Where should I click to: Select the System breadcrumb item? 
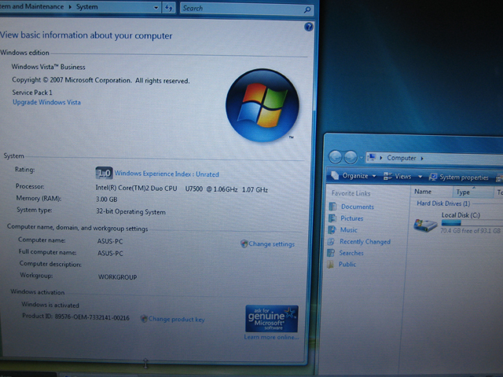coord(87,7)
